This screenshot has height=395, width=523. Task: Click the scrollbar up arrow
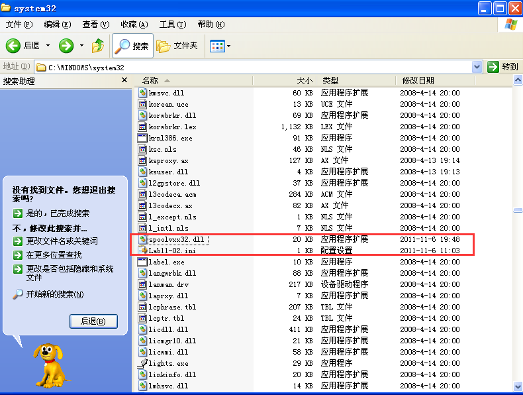pyautogui.click(x=518, y=80)
